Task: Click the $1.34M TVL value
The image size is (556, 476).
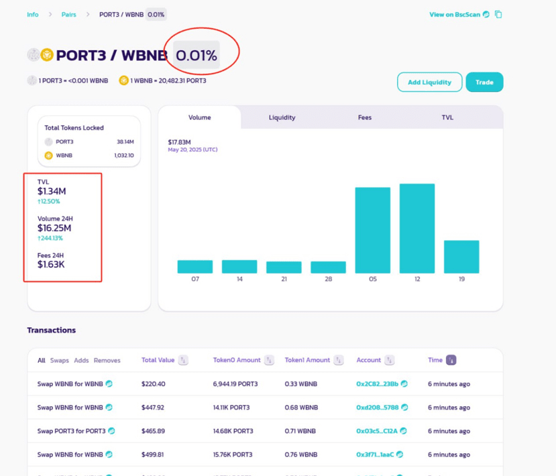Action: (52, 191)
